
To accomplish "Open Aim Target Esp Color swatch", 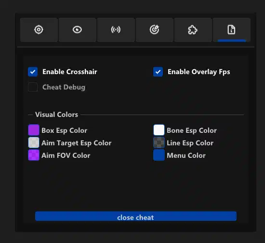I will pyautogui.click(x=34, y=142).
